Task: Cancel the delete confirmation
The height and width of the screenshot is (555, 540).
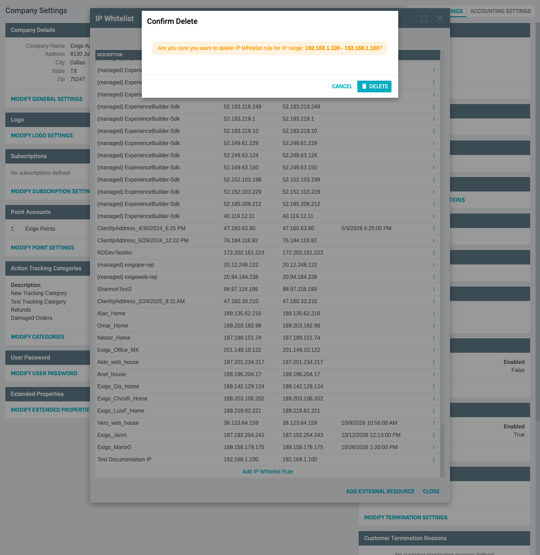Action: 342,86
